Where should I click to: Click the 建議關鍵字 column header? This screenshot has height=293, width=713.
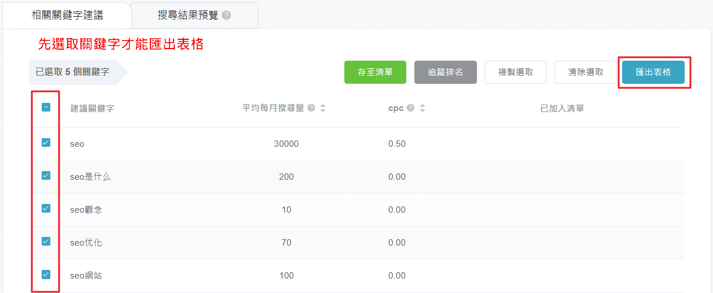tap(92, 109)
